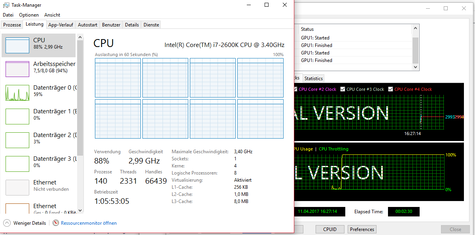Select the CPU thumbnail graph in sidebar
The height and width of the screenshot is (235, 475).
coord(17,45)
